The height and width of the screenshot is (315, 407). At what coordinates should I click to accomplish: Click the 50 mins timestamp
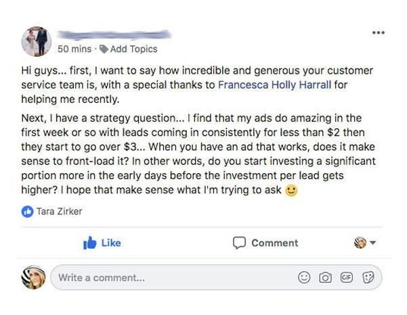click(74, 49)
